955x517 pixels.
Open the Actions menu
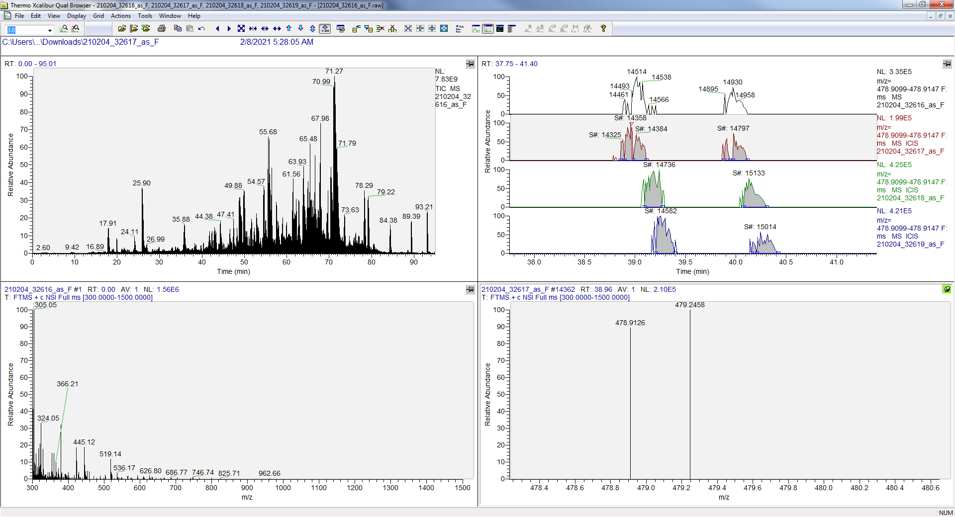[x=120, y=16]
